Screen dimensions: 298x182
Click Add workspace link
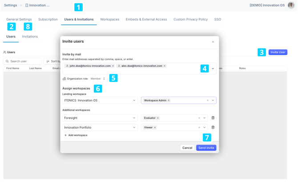coord(76,135)
